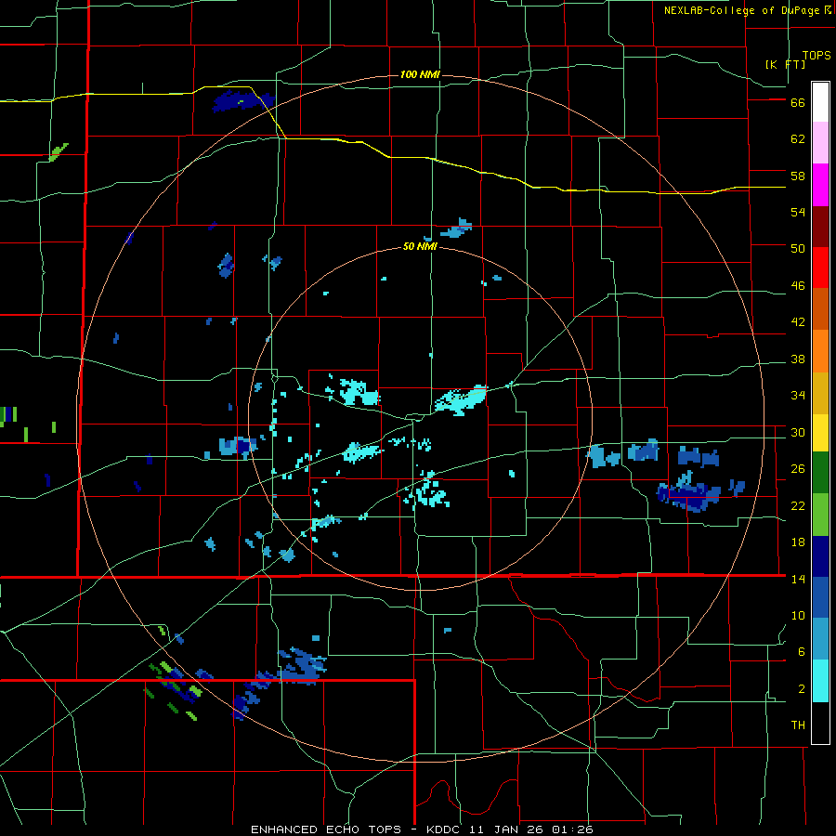Viewport: 836px width, 836px height.
Task: Select the 18 legend value
Action: coord(798,542)
